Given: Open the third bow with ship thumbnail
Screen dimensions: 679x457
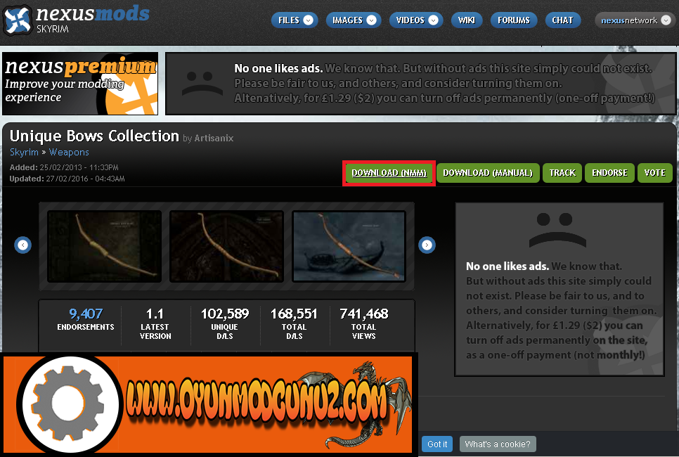Looking at the screenshot, I should point(349,246).
